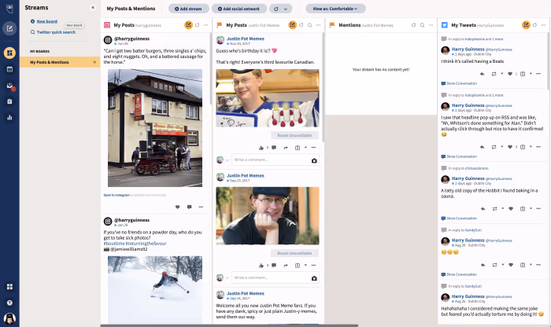Attach photo to first Justin Pot Memes comment
The width and height of the screenshot is (551, 327).
click(x=314, y=160)
